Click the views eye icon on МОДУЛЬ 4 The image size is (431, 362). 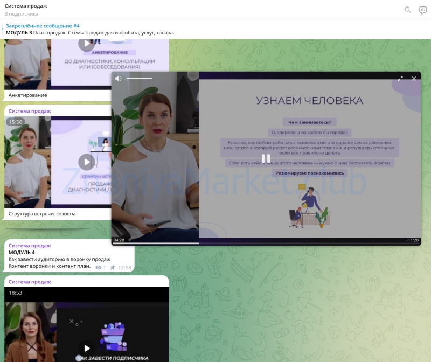[98, 267]
